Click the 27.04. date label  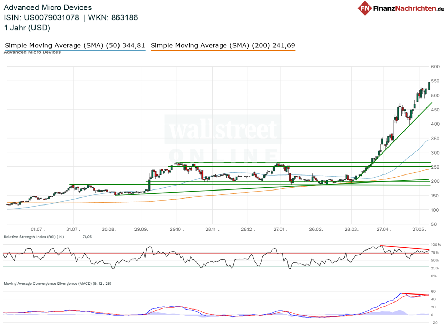point(384,229)
